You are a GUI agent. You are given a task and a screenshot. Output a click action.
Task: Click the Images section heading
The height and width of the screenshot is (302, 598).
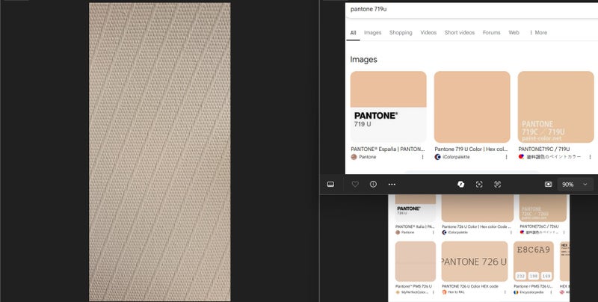click(x=363, y=60)
